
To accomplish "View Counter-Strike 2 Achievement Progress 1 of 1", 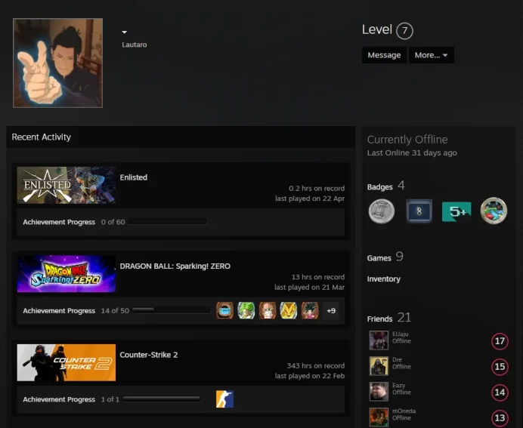I will click(71, 399).
